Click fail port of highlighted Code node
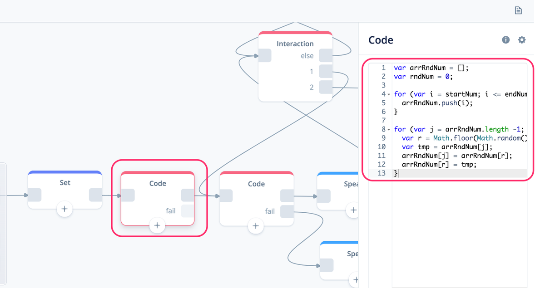 pyautogui.click(x=188, y=211)
